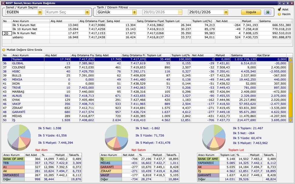Viewport: 295px width, 184px height.
Task: Sort by Net Adet column header
Action: click(x=203, y=55)
